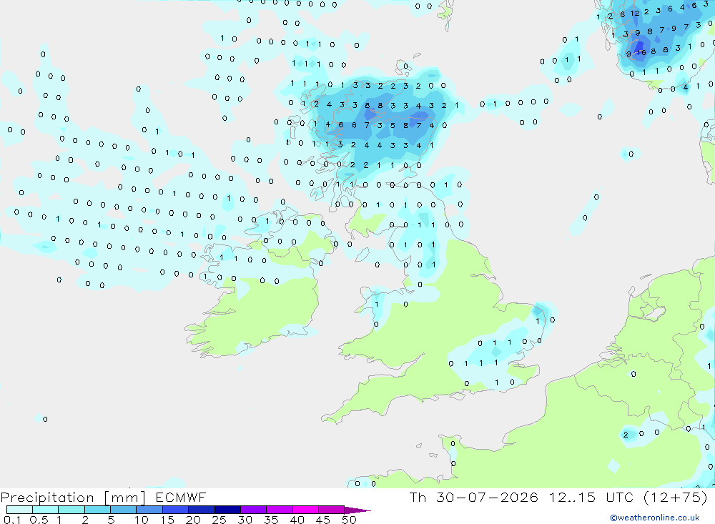The width and height of the screenshot is (715, 524).
Task: Click the arrow tip above-50 legend swatch
Action: point(357,510)
